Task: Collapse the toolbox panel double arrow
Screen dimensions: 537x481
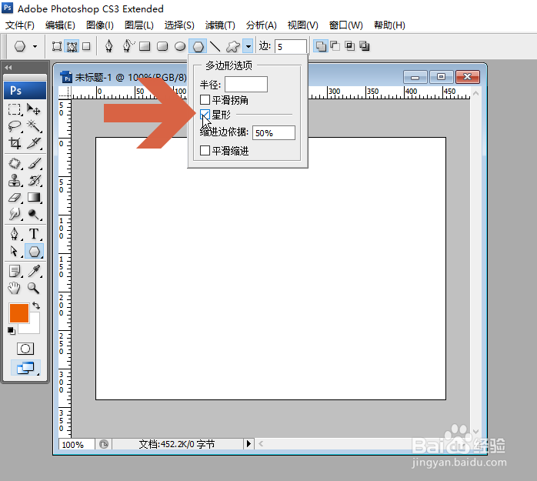Action: click(8, 68)
